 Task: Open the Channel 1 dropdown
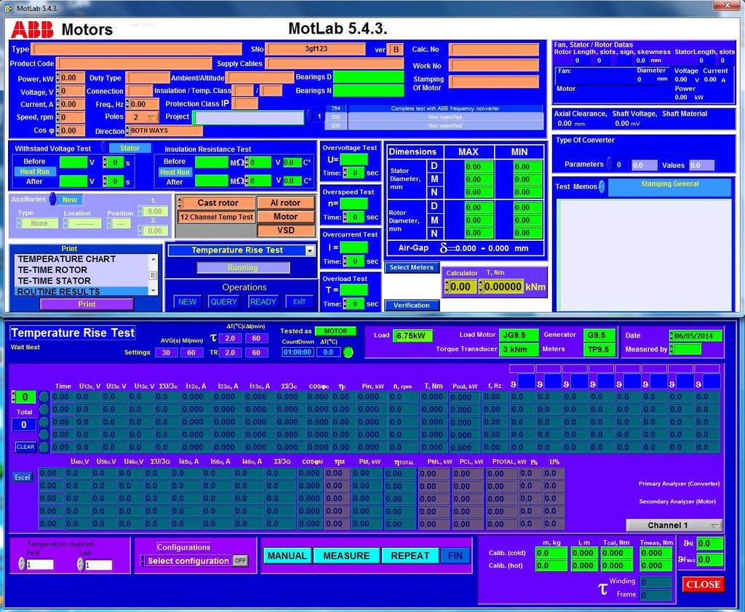point(674,525)
